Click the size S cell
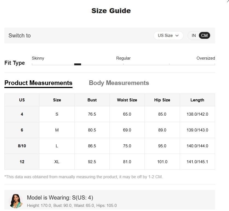The image size is (229, 211). (57, 114)
